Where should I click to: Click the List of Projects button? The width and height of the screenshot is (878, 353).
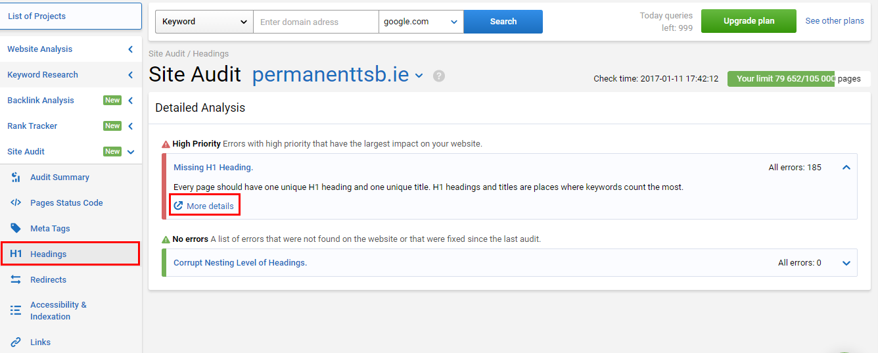[x=71, y=16]
